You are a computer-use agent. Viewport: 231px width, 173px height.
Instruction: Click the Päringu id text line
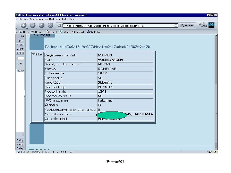(x=98, y=47)
